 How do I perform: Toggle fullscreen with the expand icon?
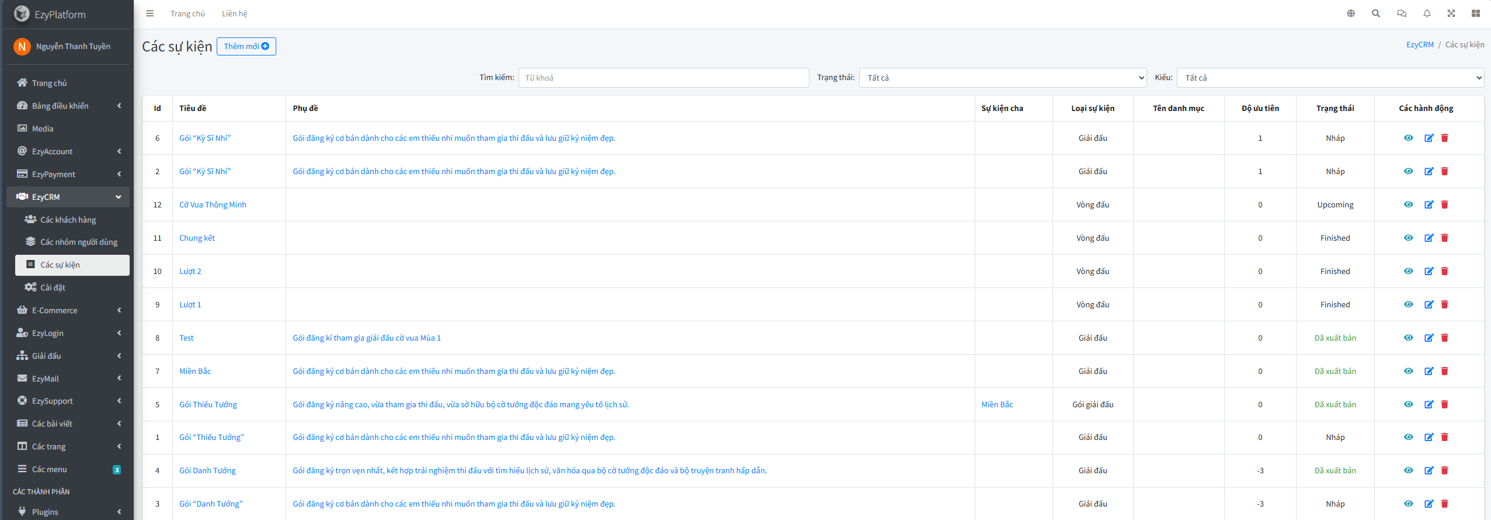(x=1451, y=13)
